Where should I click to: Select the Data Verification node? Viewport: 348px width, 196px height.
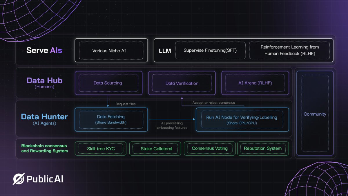click(182, 83)
